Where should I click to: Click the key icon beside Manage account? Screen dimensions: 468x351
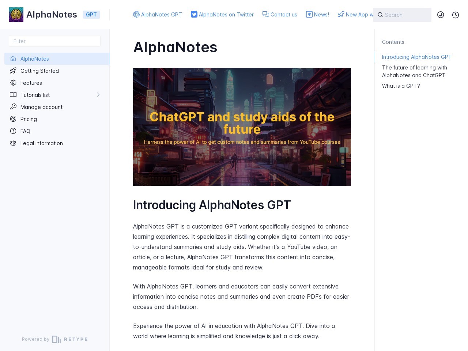tap(13, 107)
